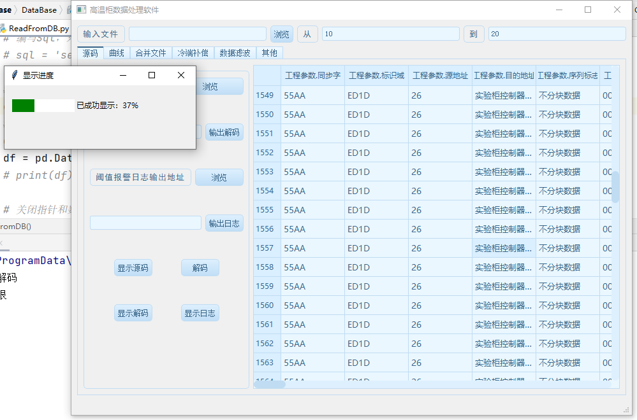
Task: Click the 工程参数.同步字 column header
Action: tap(312, 74)
